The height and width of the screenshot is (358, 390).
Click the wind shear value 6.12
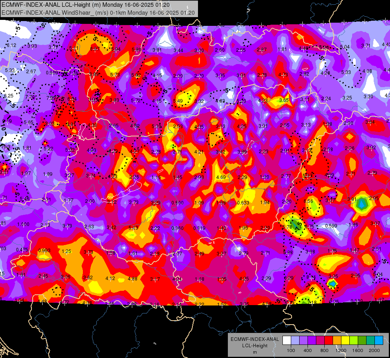pos(11,45)
